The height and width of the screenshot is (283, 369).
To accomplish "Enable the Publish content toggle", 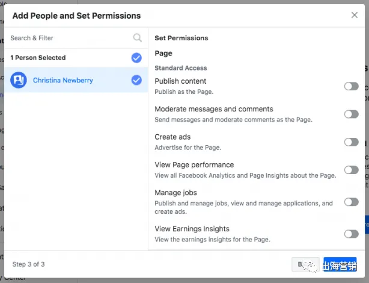I will pos(352,86).
